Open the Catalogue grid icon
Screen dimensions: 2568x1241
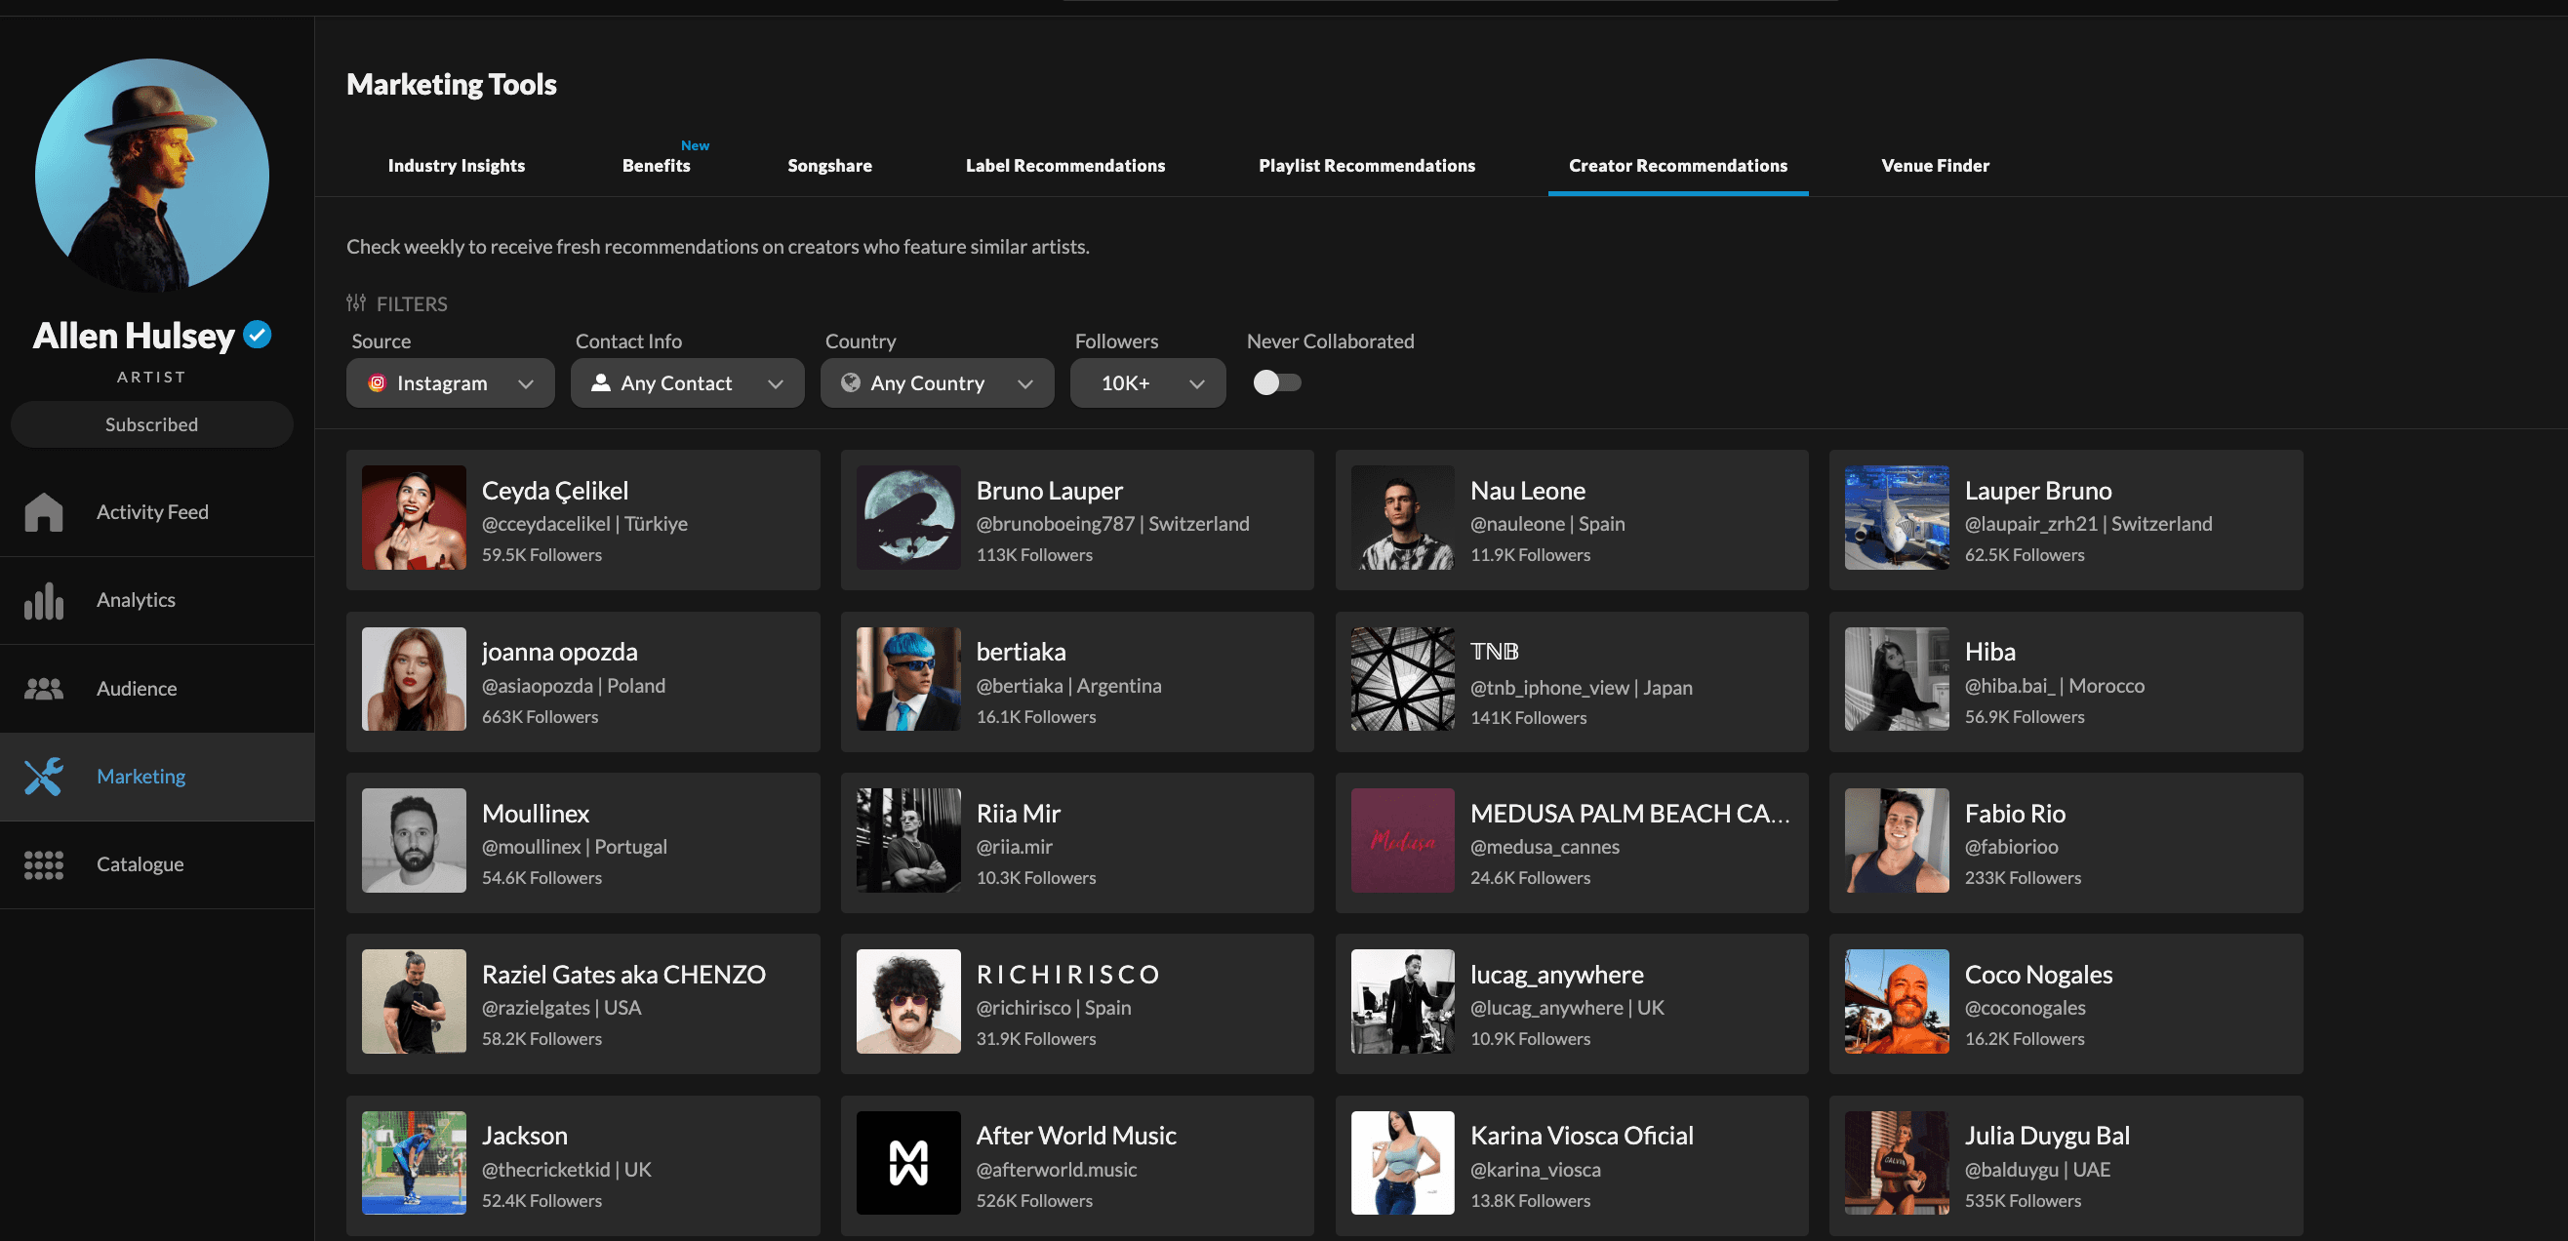tap(44, 863)
